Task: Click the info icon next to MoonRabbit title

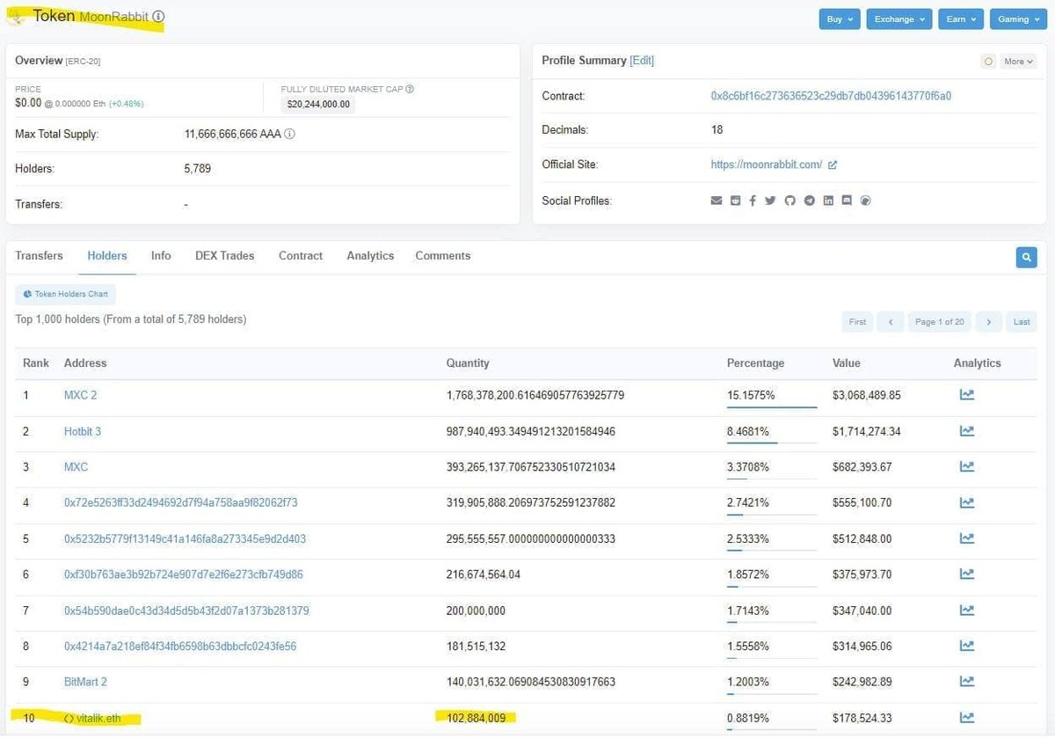Action: coord(158,17)
